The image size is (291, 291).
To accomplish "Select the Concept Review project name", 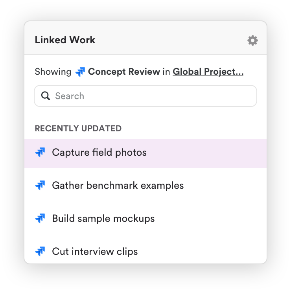I will tap(124, 72).
